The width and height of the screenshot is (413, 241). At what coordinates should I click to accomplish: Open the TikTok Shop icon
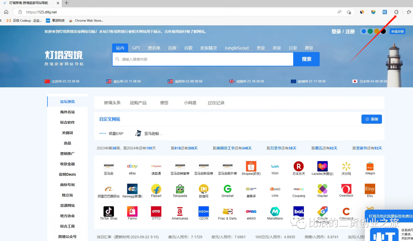[109, 211]
